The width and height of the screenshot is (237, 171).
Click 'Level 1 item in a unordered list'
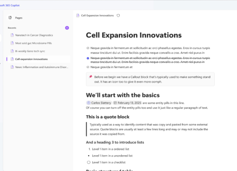coord(112,156)
